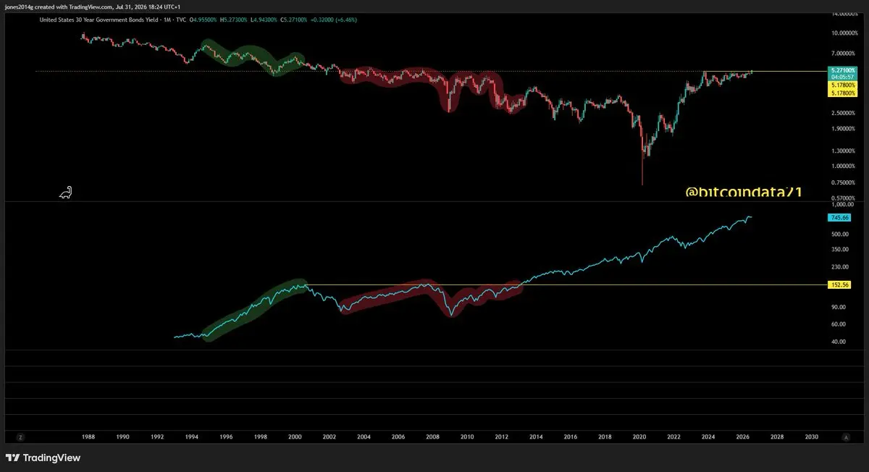The image size is (869, 472).
Task: Click the 2020 label on the time axis
Action: pos(639,437)
